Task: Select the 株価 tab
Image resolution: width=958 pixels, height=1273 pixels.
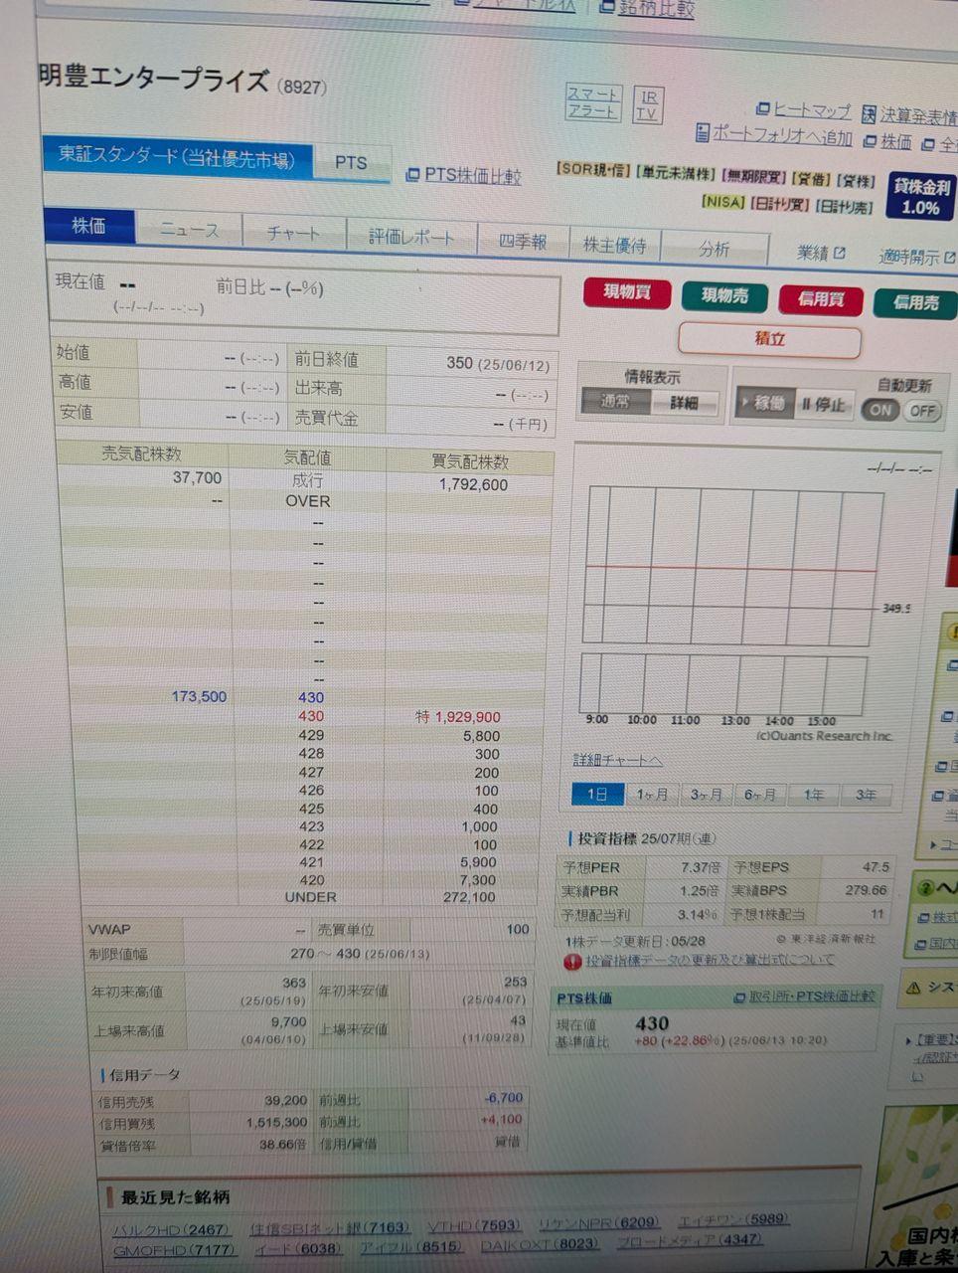Action: tap(88, 226)
